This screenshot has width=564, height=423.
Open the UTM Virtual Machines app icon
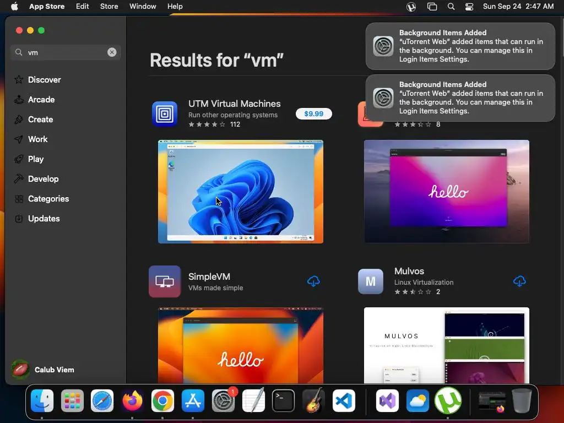click(x=165, y=114)
